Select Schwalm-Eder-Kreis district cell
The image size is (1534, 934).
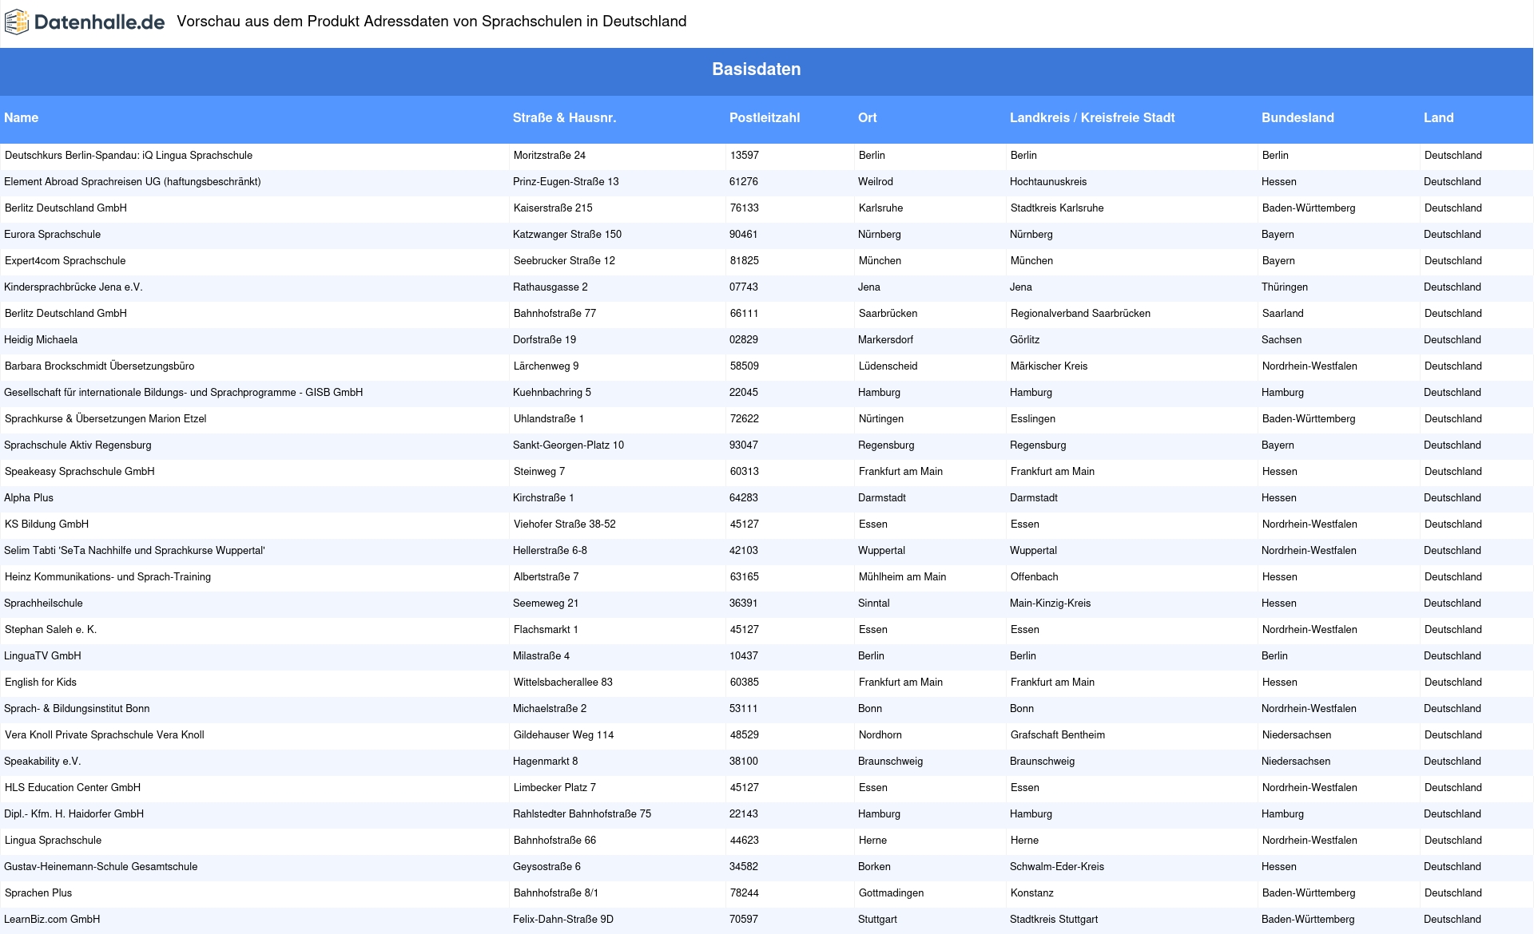(1057, 867)
